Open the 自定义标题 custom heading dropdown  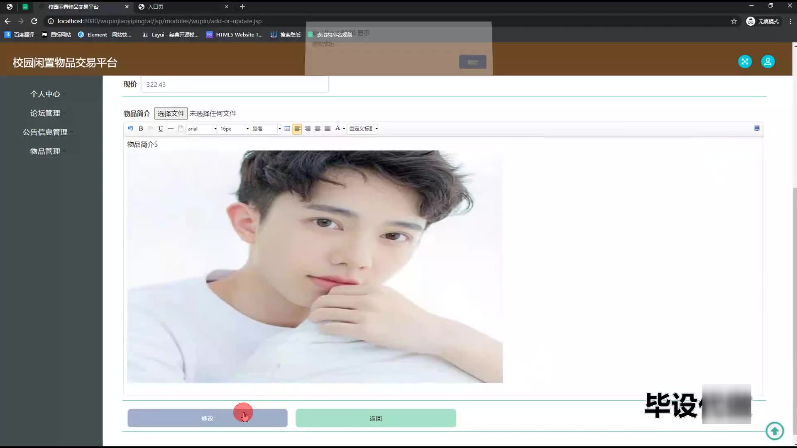[x=363, y=129]
